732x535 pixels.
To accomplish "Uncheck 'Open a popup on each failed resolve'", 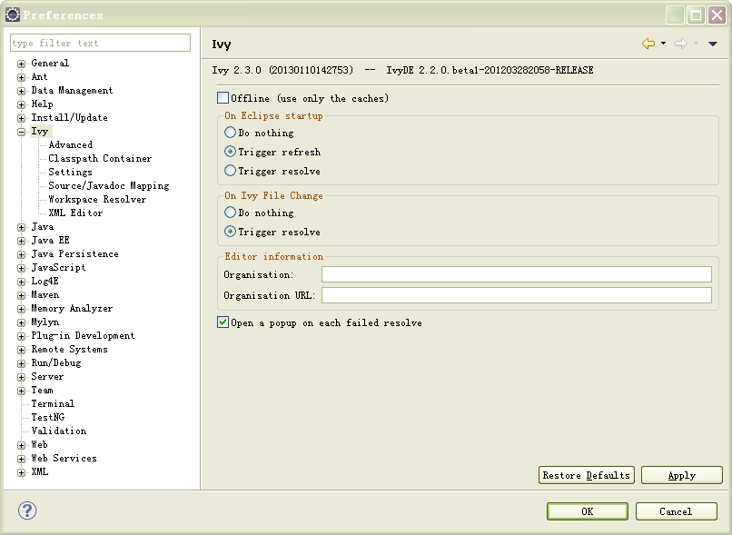I will pos(223,322).
